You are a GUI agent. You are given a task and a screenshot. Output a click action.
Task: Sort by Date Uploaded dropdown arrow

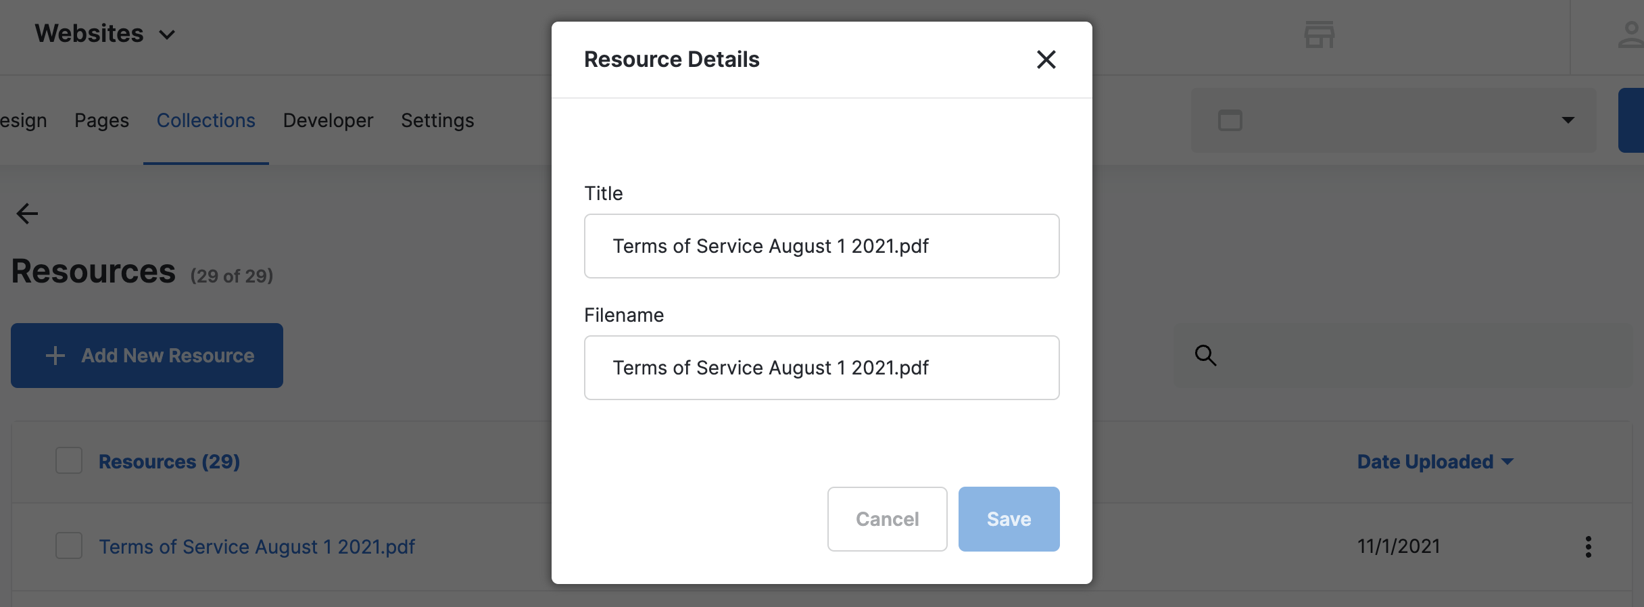(x=1507, y=462)
